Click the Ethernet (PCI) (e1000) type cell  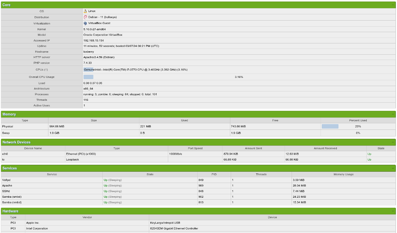click(x=81, y=154)
